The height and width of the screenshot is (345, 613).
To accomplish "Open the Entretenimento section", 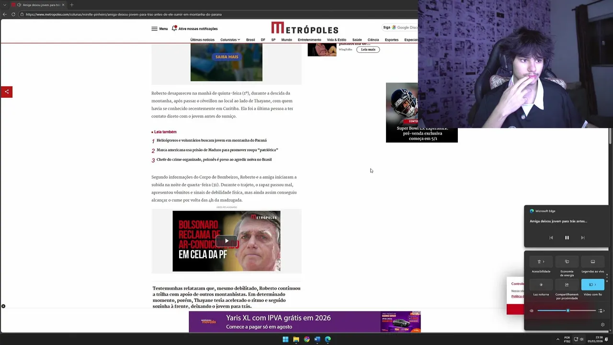I will [x=309, y=40].
